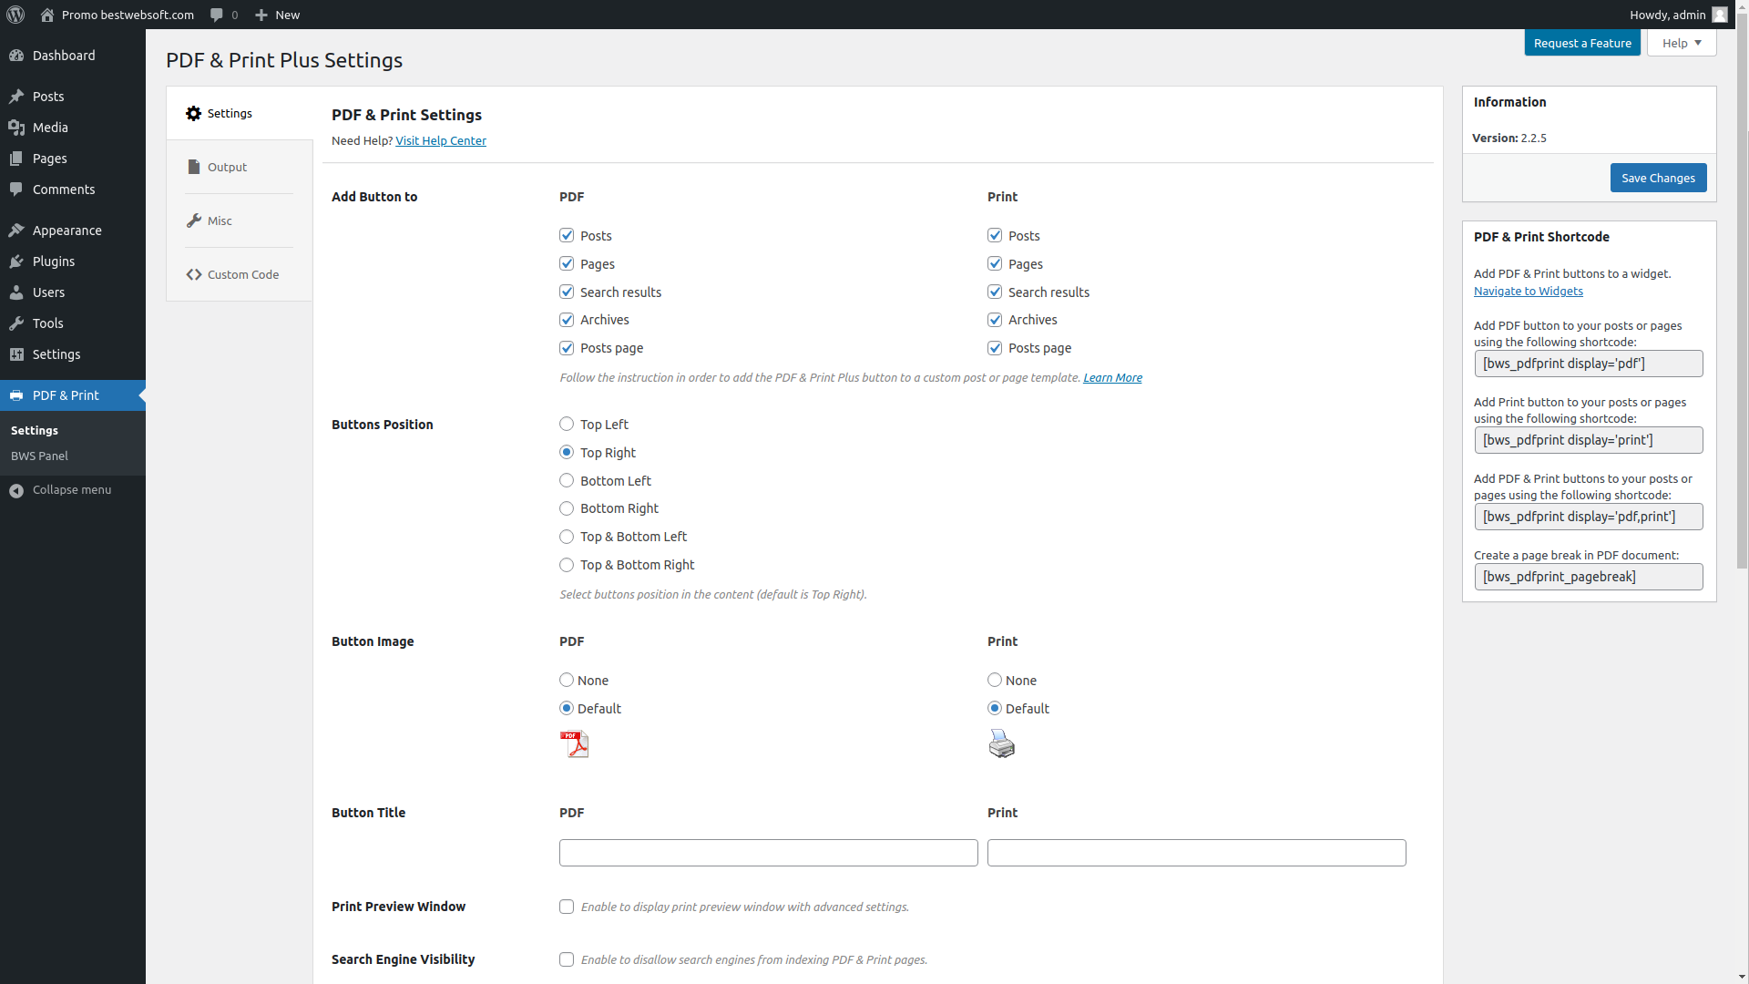Screen dimensions: 1749x984
Task: Open the New menu in admin bar
Action: 277,15
